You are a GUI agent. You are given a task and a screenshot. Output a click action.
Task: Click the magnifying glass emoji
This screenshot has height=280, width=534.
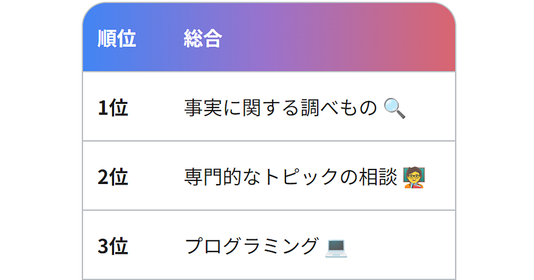(x=394, y=108)
